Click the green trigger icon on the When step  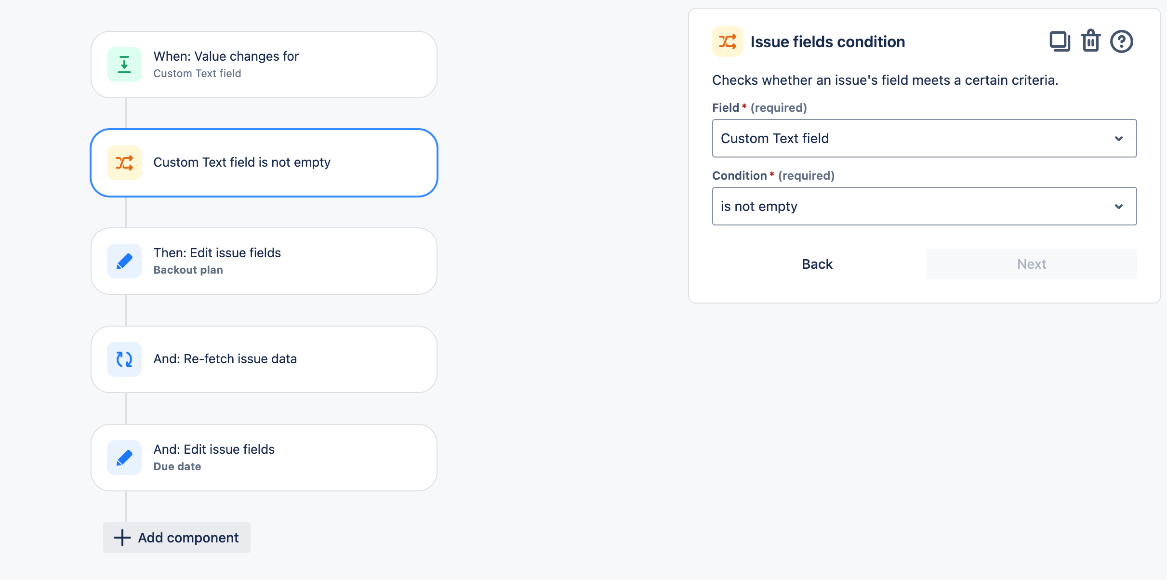coord(124,65)
